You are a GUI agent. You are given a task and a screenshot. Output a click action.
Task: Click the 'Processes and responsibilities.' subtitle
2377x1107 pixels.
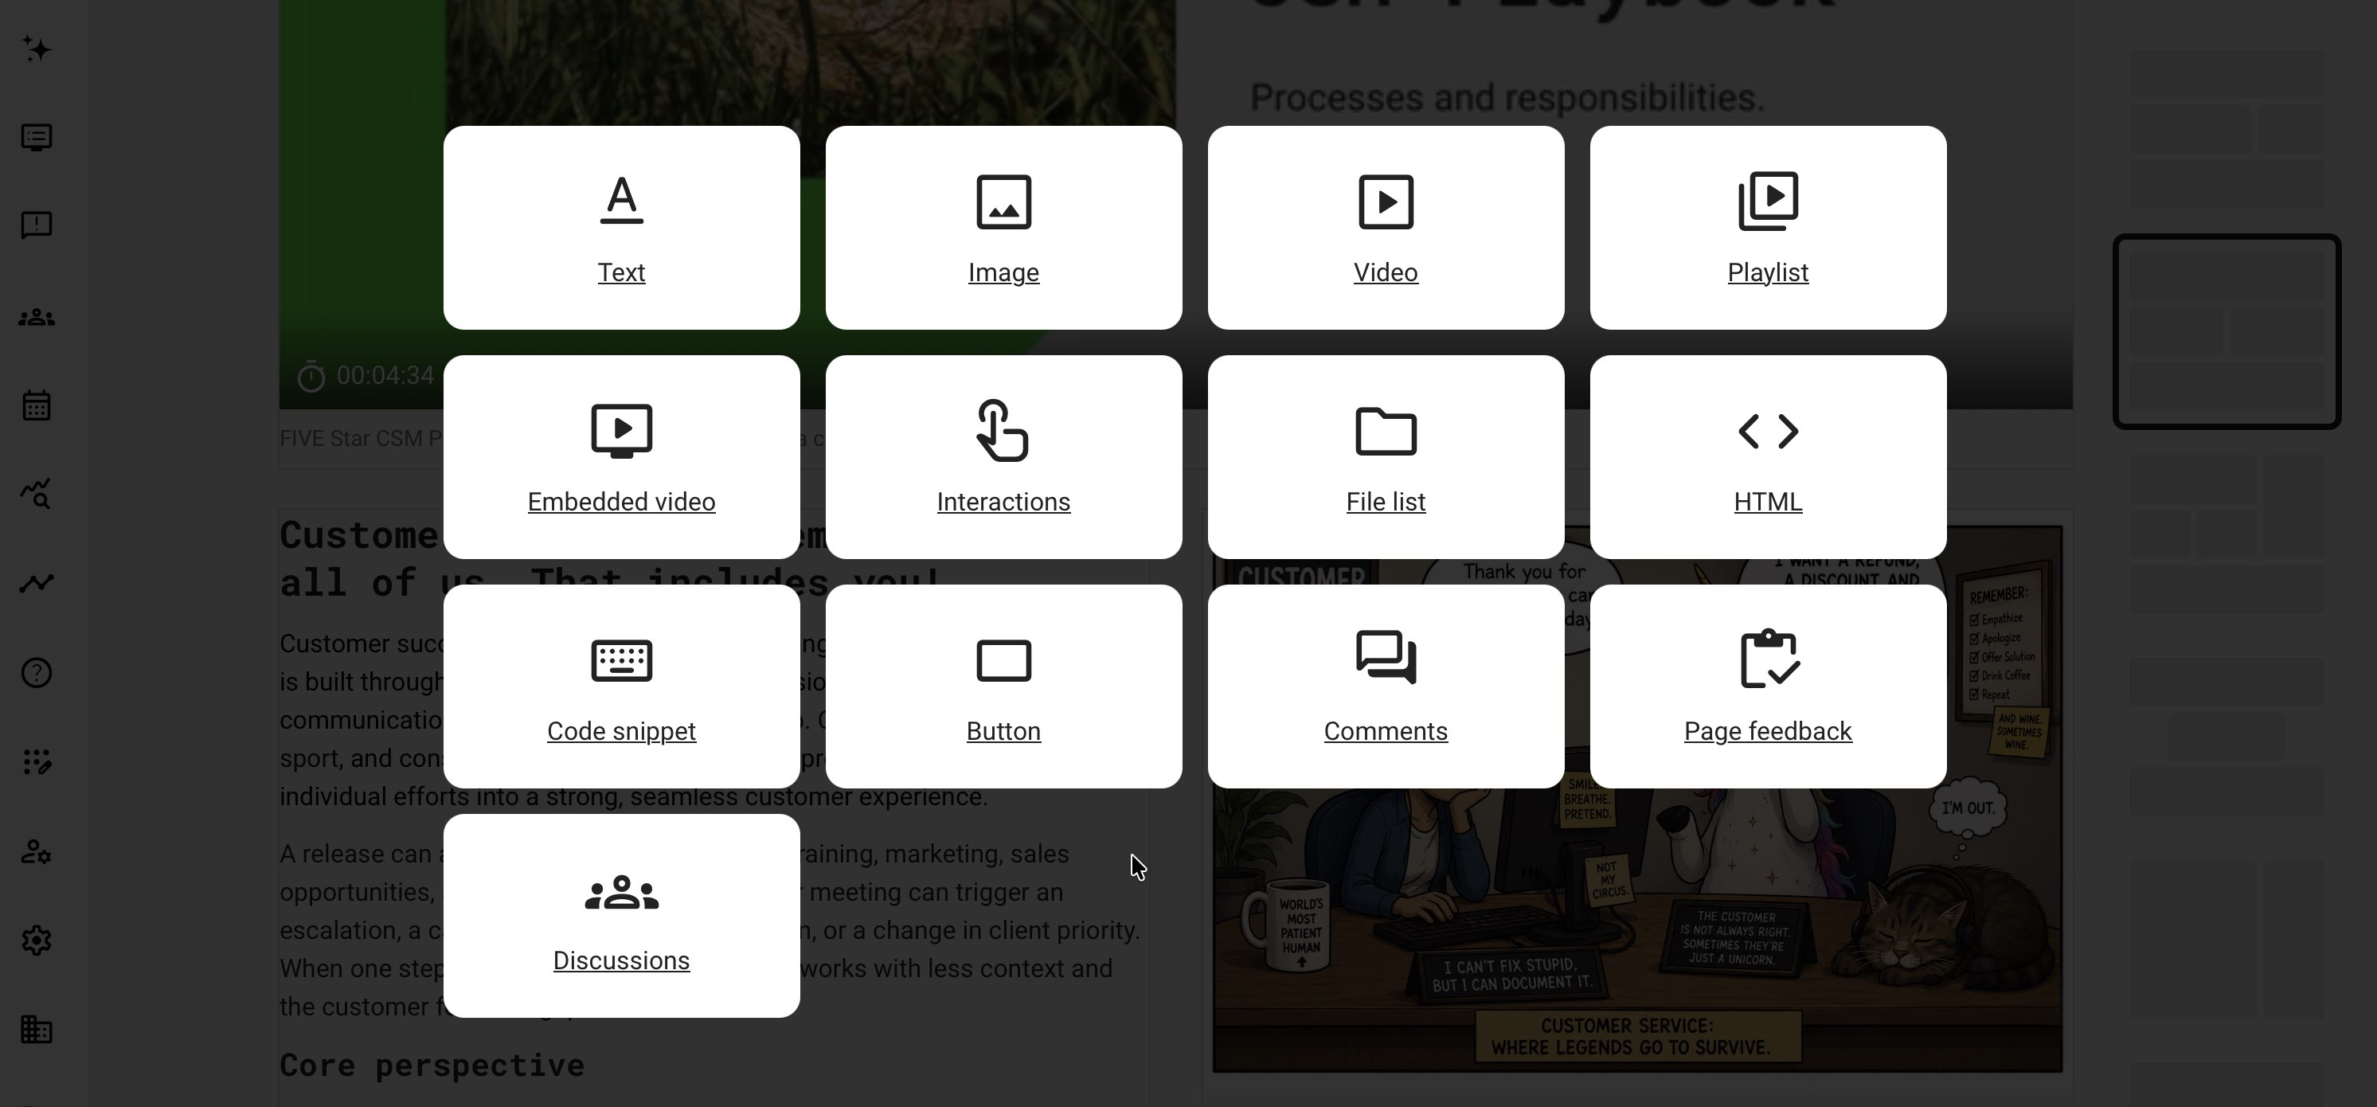click(x=1506, y=97)
